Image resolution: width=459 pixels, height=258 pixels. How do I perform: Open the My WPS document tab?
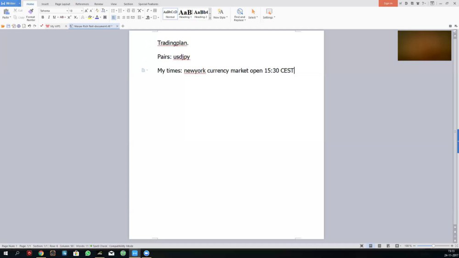53,26
